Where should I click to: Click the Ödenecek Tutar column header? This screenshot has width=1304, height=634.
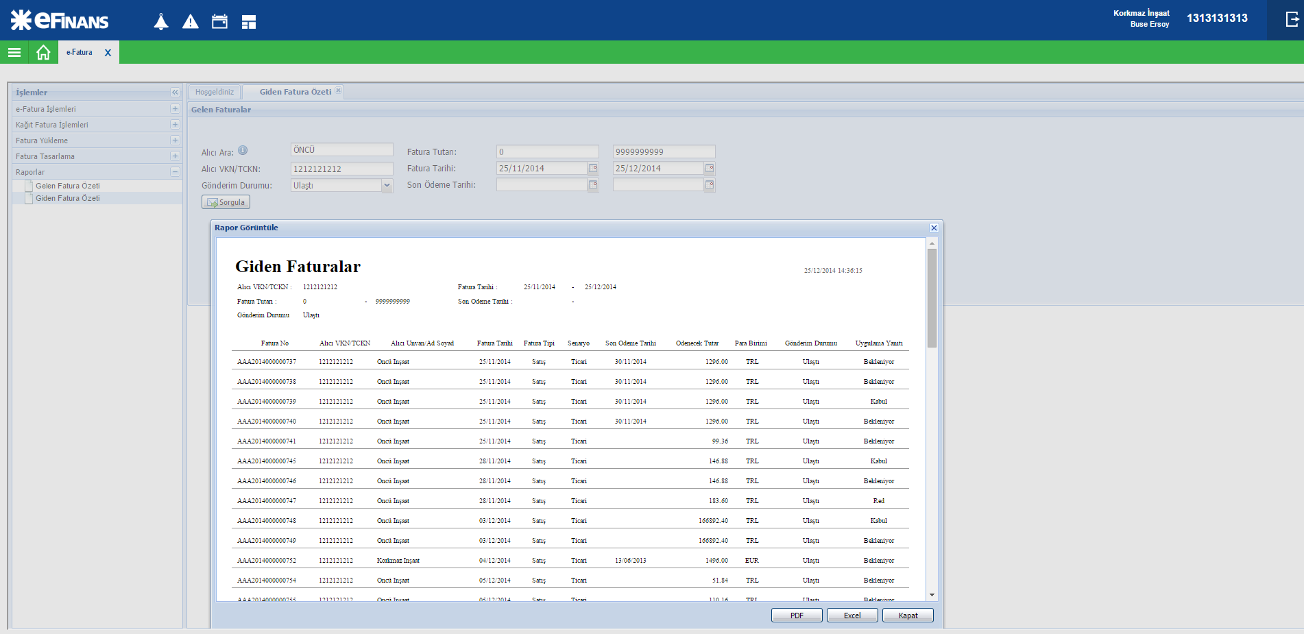[x=697, y=343]
